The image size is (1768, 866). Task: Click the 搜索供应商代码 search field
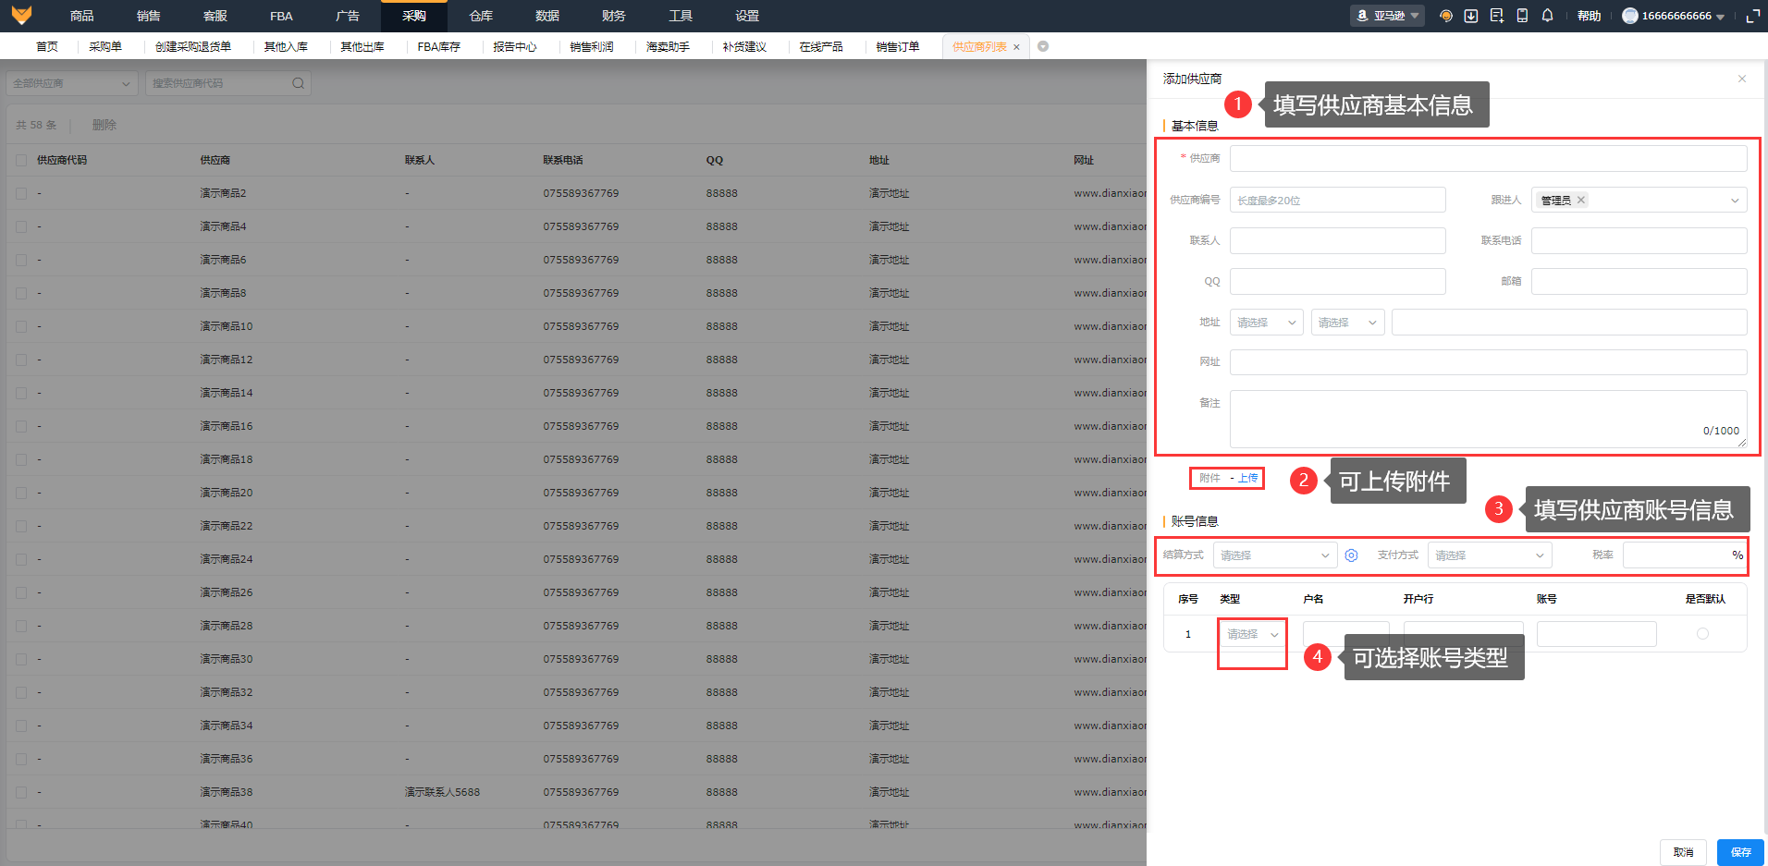tap(227, 83)
